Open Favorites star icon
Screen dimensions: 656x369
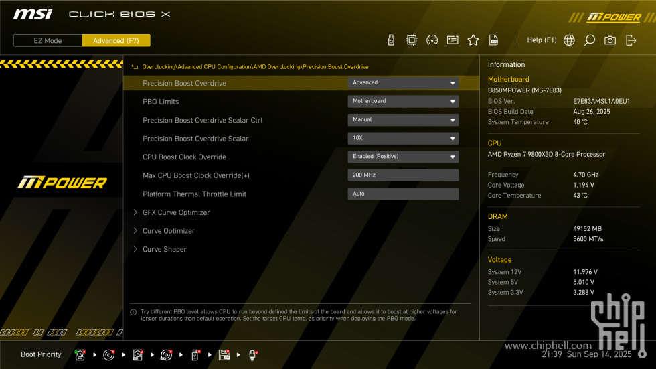pos(473,40)
